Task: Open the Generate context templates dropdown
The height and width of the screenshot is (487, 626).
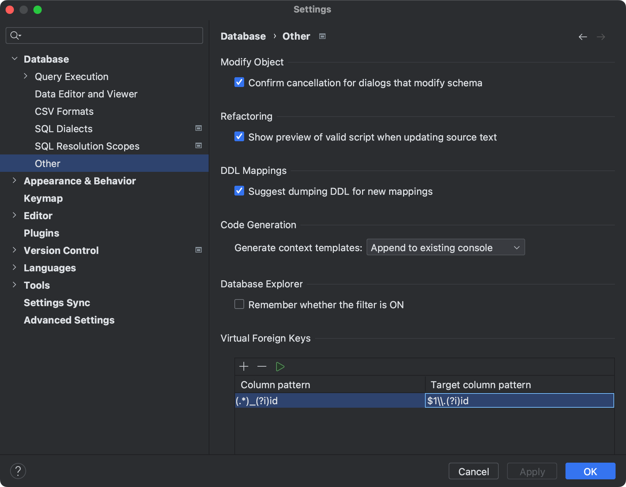Action: pyautogui.click(x=445, y=247)
